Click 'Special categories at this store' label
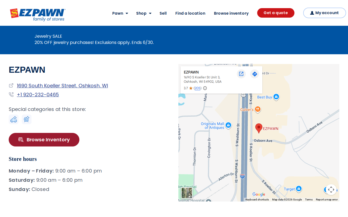The width and height of the screenshot is (348, 217). tap(47, 109)
